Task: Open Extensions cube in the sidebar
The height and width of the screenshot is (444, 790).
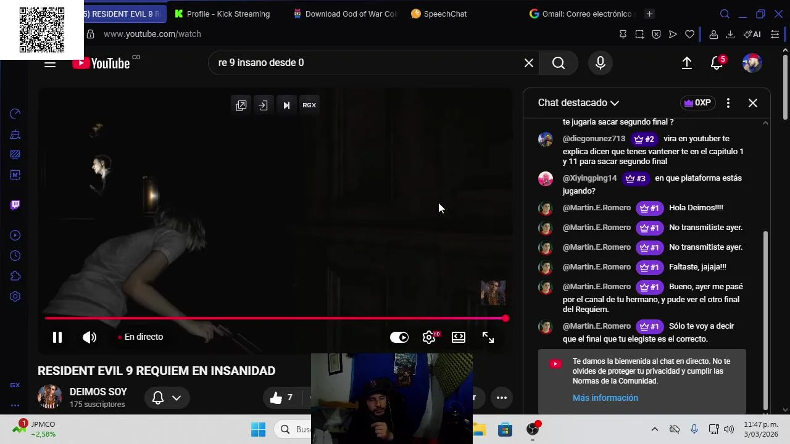Action: coord(15,276)
